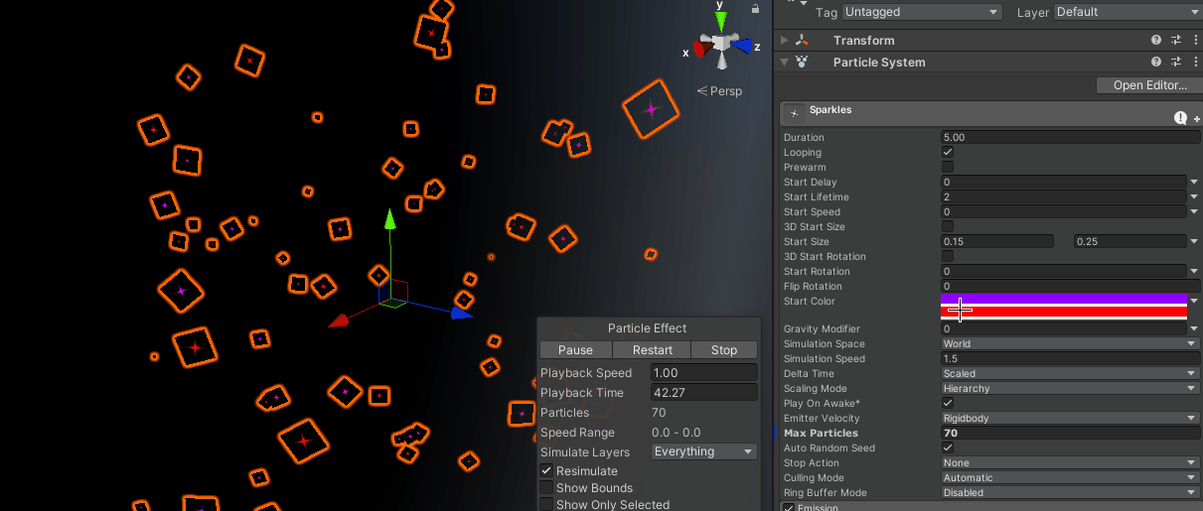Click the Simulation Speed input field

[x=1070, y=359]
